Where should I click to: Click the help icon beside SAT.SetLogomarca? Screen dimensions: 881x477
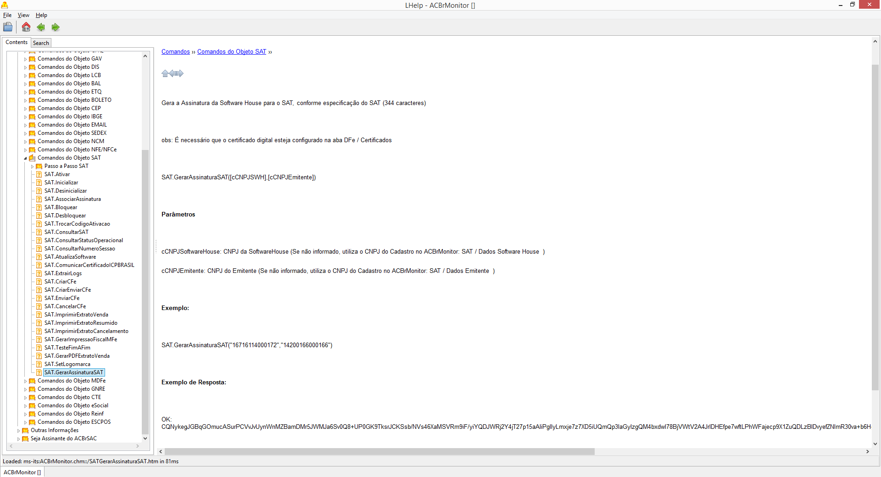[39, 364]
